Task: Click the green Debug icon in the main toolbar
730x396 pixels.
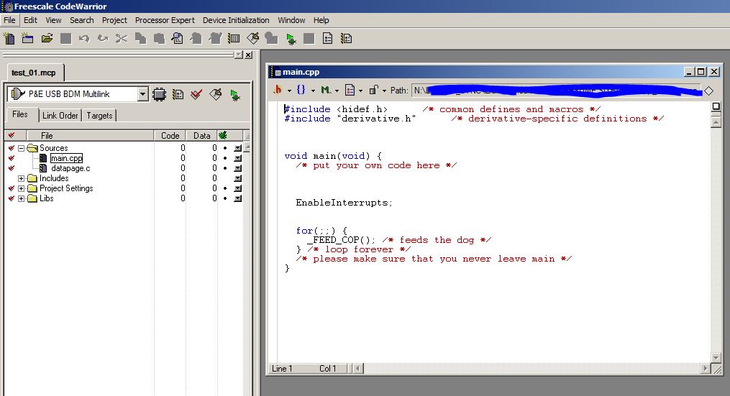Action: (x=291, y=39)
